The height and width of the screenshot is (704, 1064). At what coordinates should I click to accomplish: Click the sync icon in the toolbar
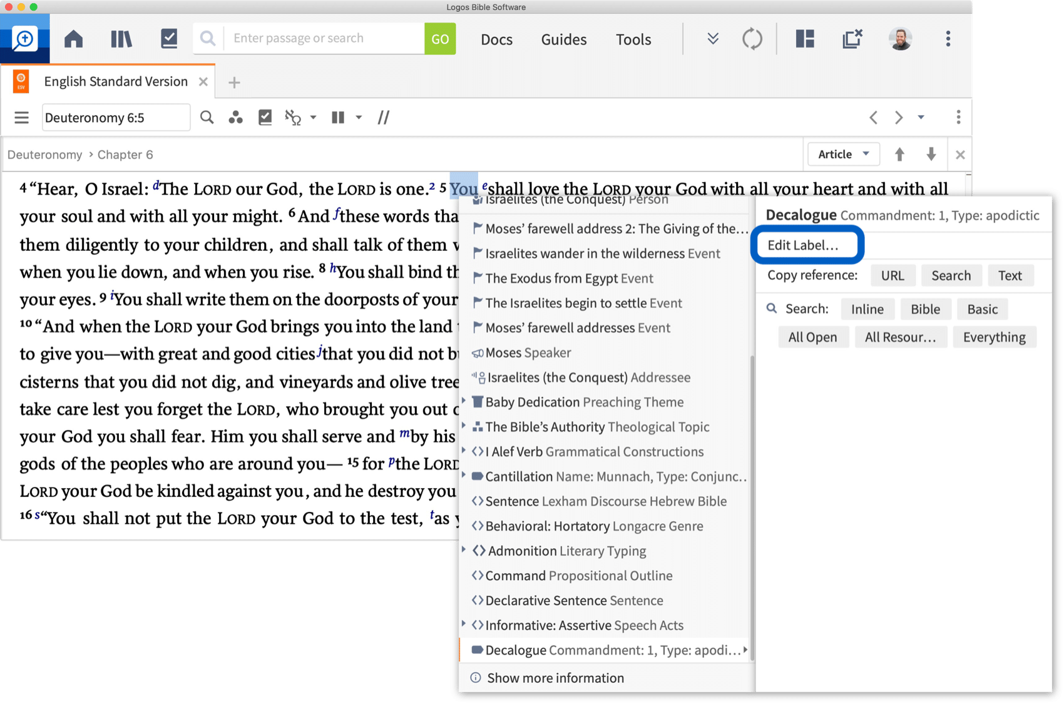(x=752, y=38)
